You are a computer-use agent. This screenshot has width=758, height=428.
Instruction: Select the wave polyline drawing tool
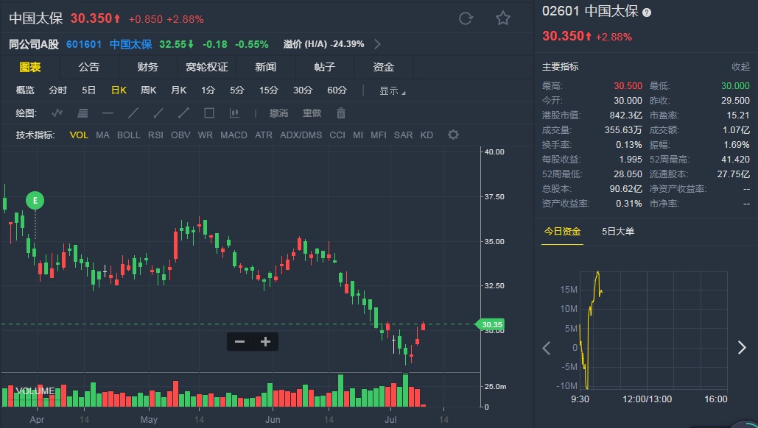pyautogui.click(x=57, y=113)
